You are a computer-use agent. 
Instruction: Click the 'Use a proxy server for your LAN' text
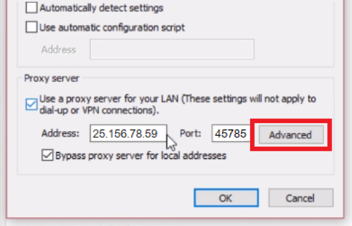pyautogui.click(x=109, y=99)
